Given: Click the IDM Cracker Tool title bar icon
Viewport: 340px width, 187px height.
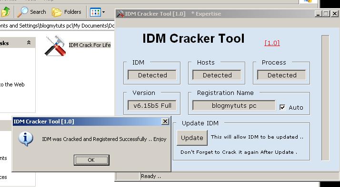Looking at the screenshot, I should click(x=120, y=14).
